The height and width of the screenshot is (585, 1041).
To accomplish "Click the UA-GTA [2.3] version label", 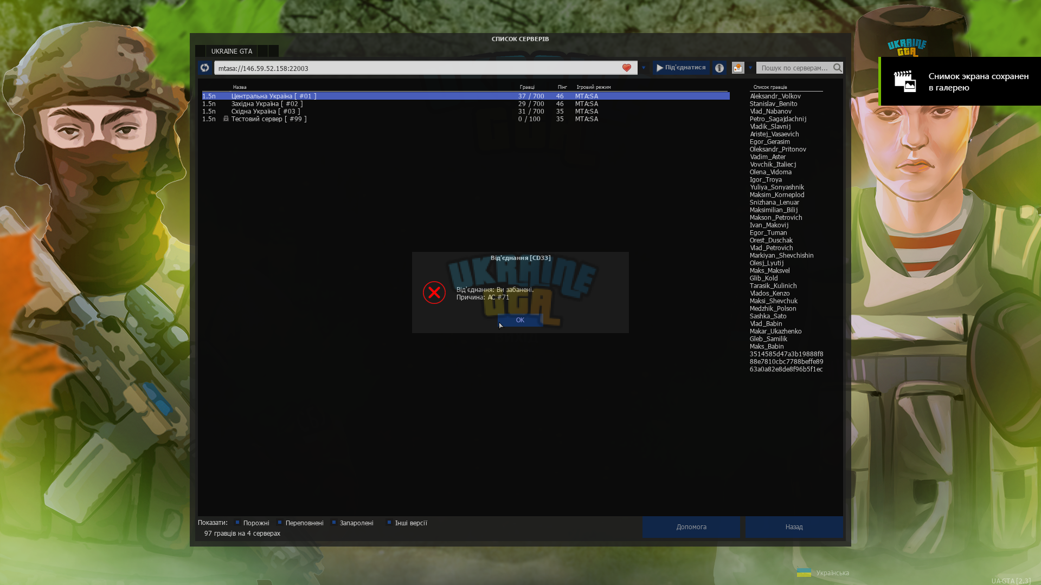I will [1011, 581].
